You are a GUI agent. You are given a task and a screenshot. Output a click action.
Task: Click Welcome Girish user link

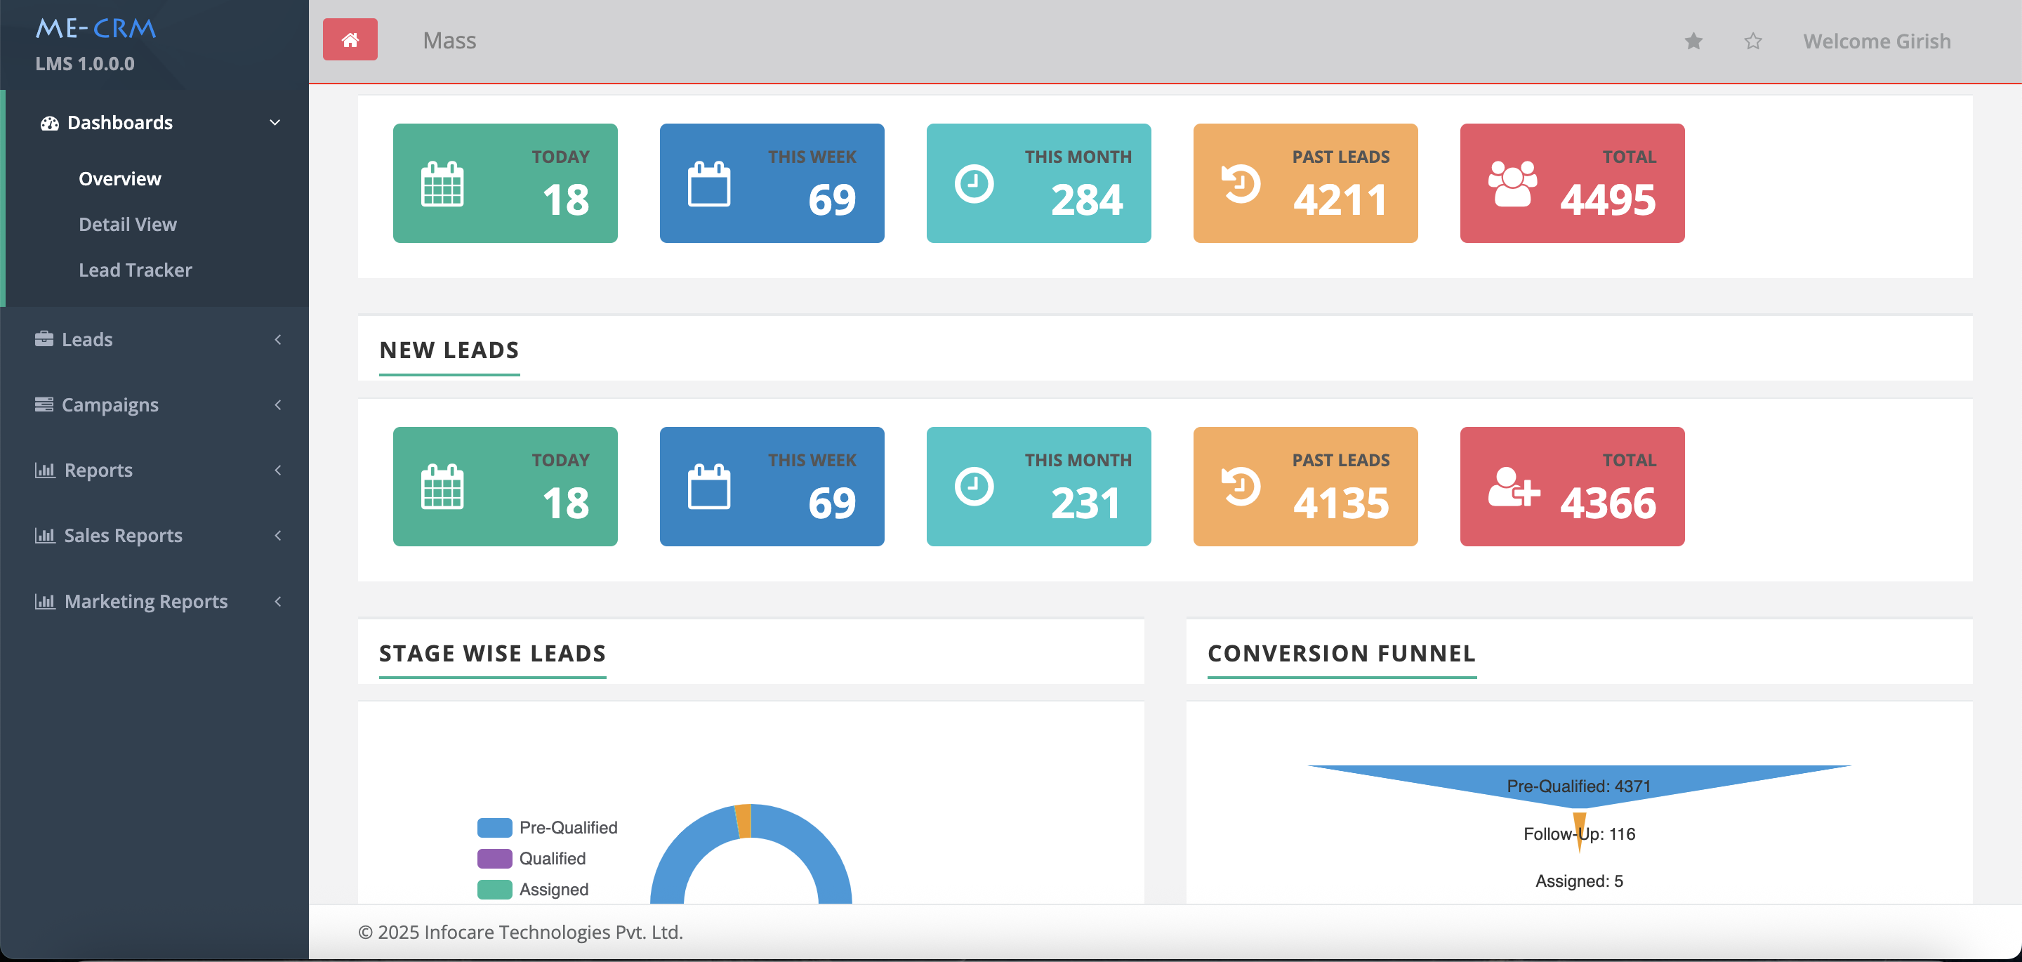tap(1876, 41)
